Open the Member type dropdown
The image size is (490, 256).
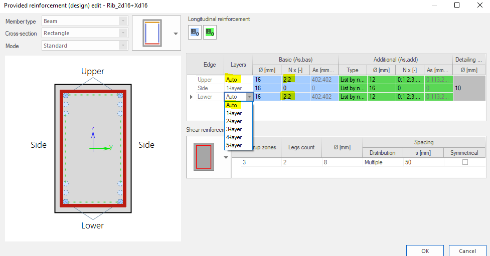122,21
